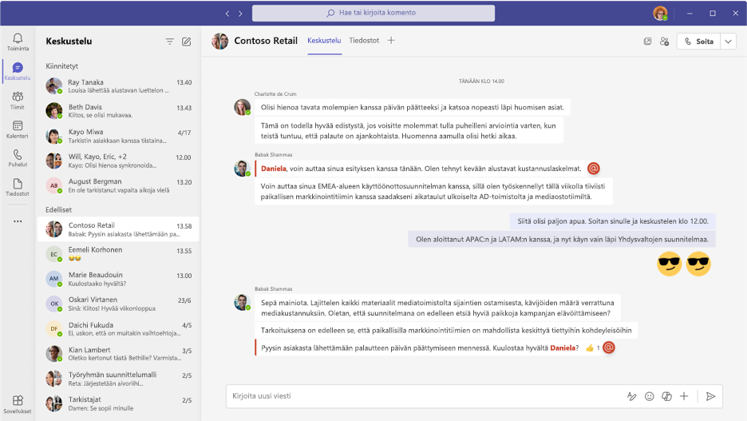Click the Contoso Retail header title
The image size is (747, 421).
click(266, 41)
